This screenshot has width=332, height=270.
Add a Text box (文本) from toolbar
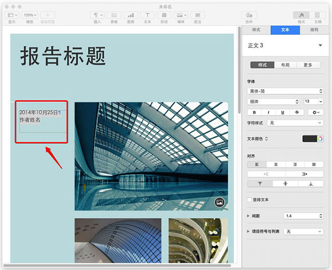(148, 15)
